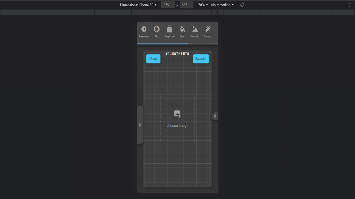Expand the left side panel arrow

(140, 124)
